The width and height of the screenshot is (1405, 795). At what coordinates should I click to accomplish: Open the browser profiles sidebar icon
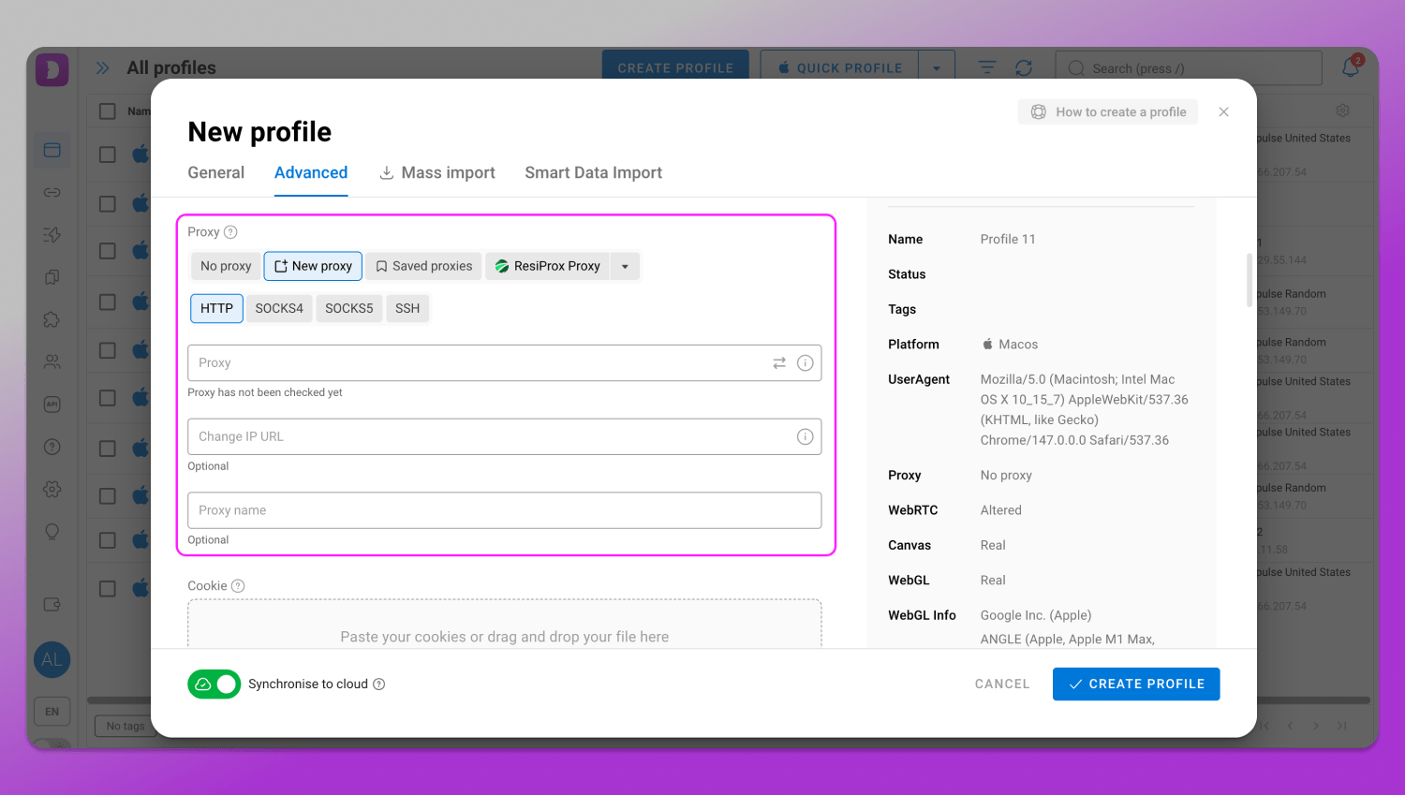tap(52, 150)
